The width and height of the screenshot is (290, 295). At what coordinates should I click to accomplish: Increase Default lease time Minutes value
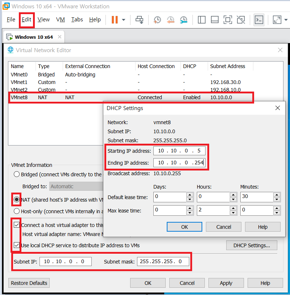pyautogui.click(x=277, y=194)
